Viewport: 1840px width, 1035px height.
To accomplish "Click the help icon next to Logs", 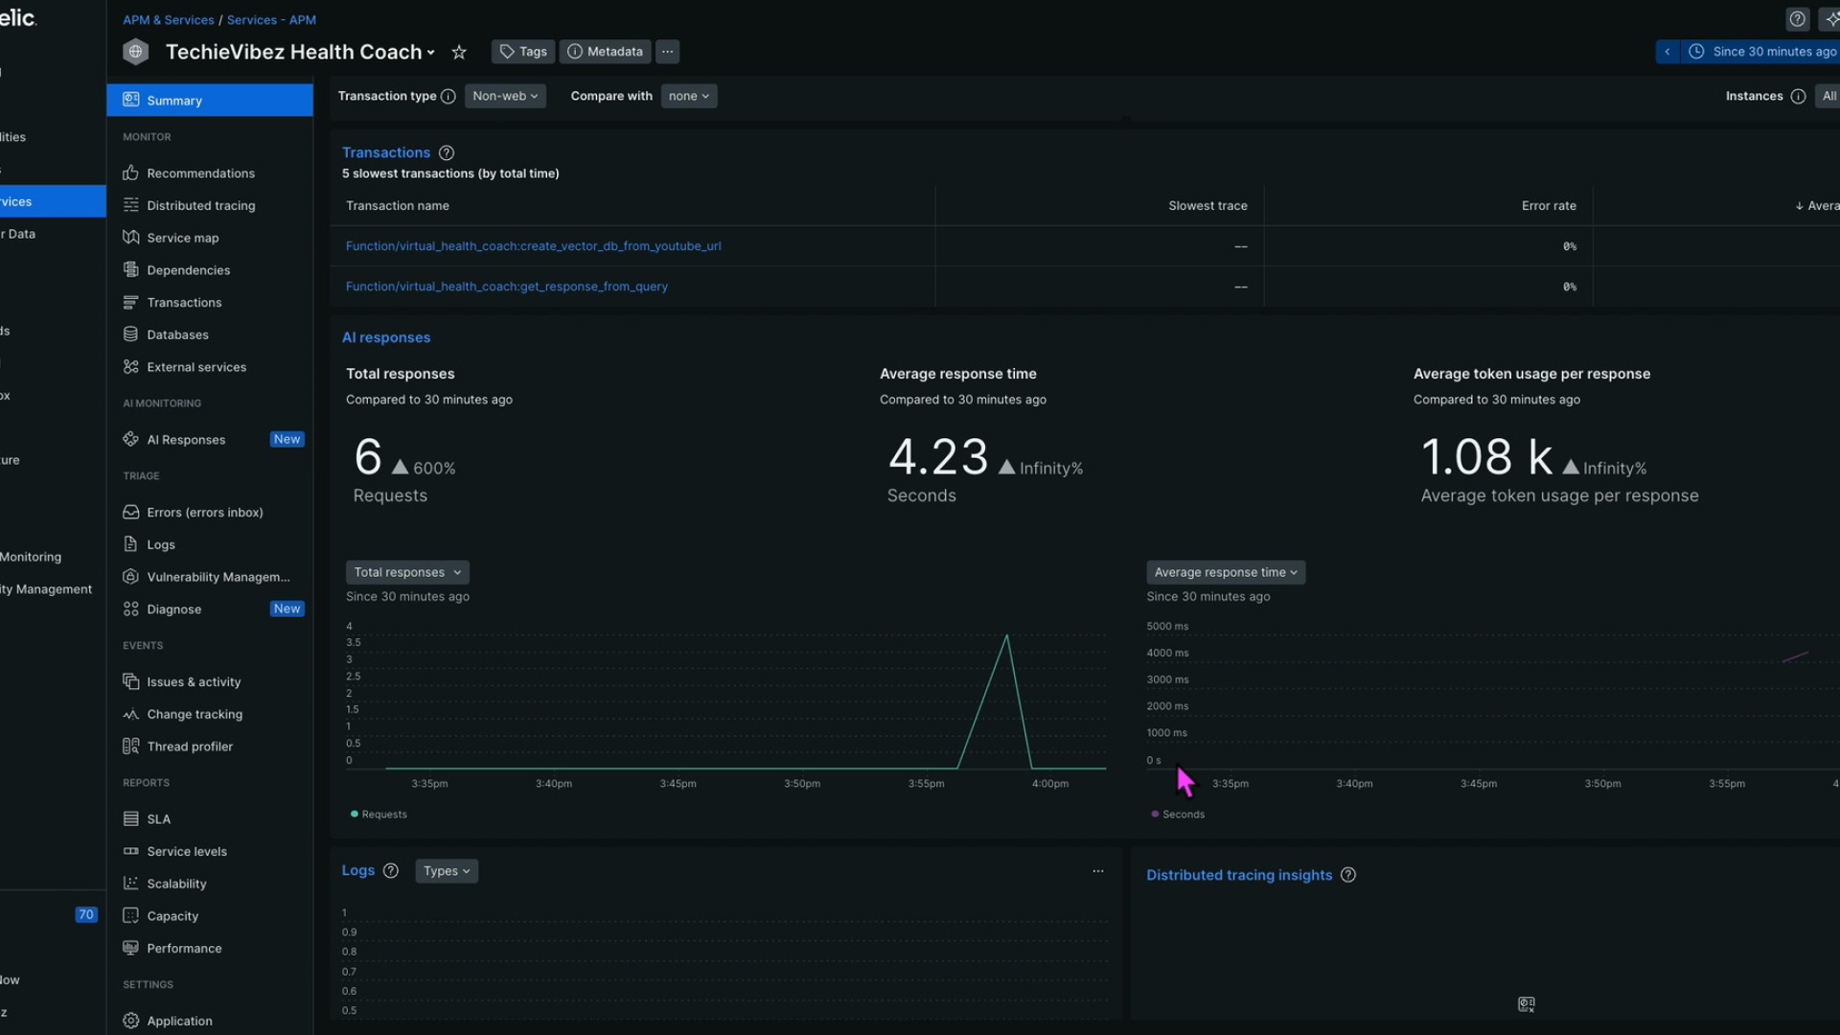I will coord(391,871).
